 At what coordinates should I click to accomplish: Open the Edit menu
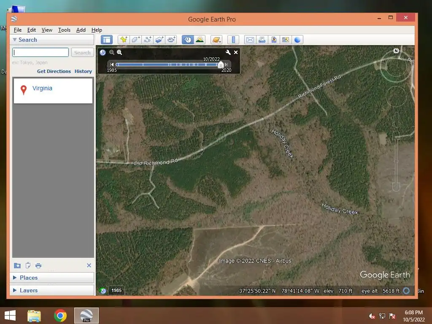point(31,30)
